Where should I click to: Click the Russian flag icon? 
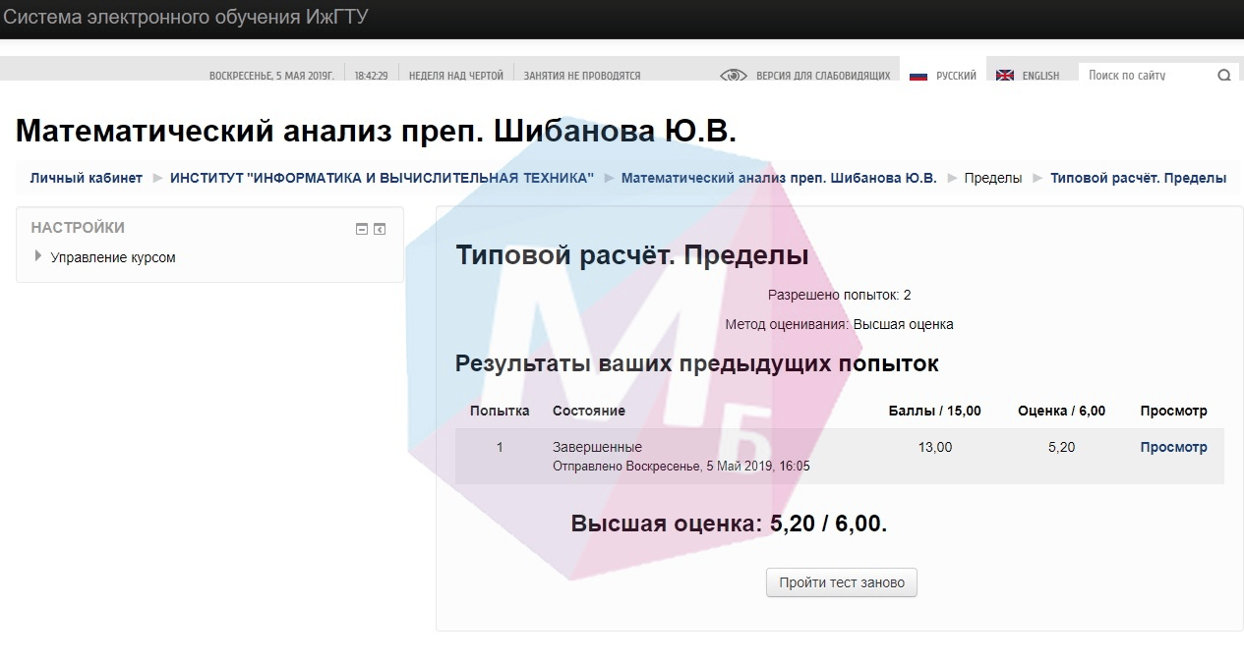[x=918, y=76]
